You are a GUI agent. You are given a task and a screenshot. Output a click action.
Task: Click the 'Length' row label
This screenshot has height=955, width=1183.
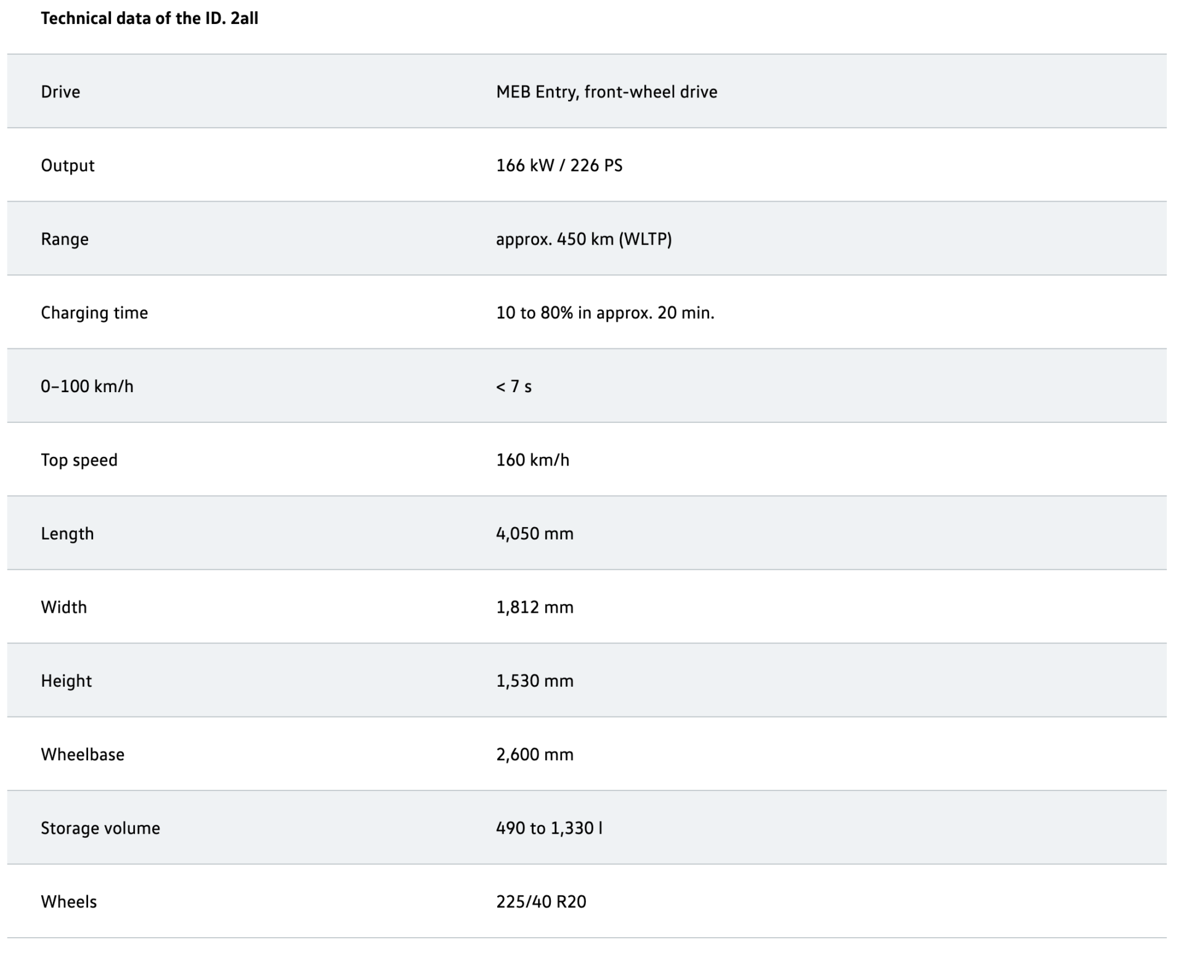(67, 534)
